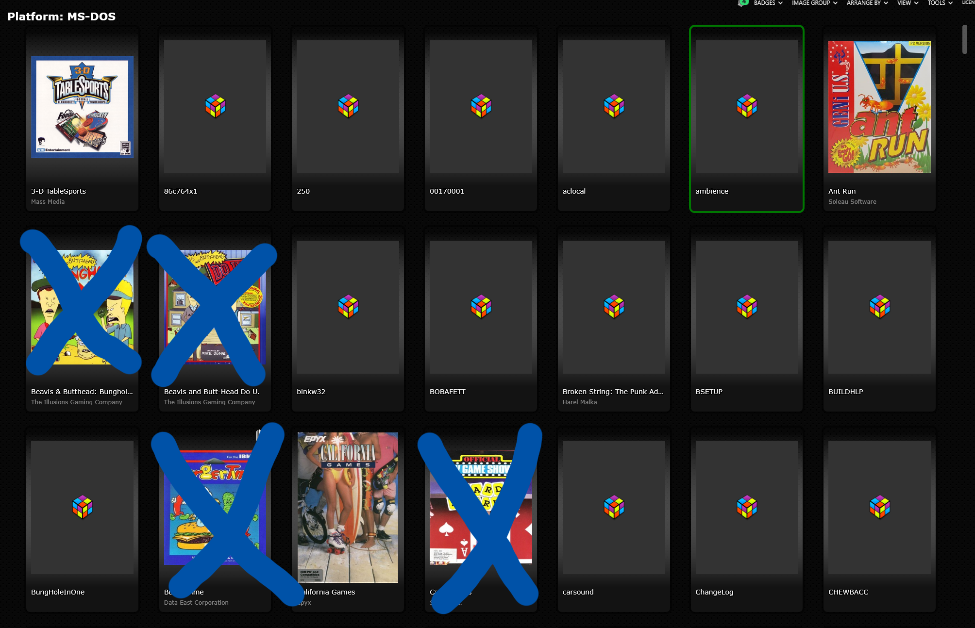Click the BSETUP game title

tap(709, 392)
